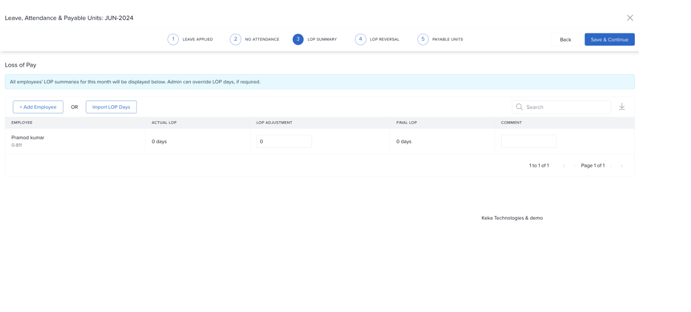Click the LOP Adjustment input for Pramod kumar
This screenshot has height=312, width=691.
pos(284,141)
